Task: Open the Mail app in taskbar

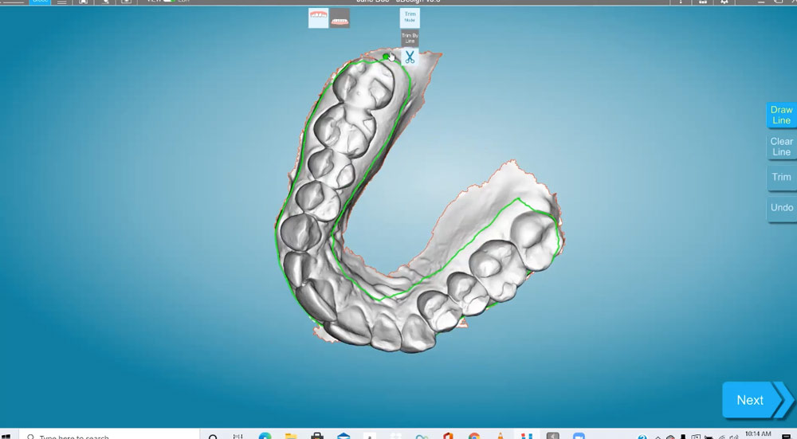Action: pyautogui.click(x=344, y=436)
